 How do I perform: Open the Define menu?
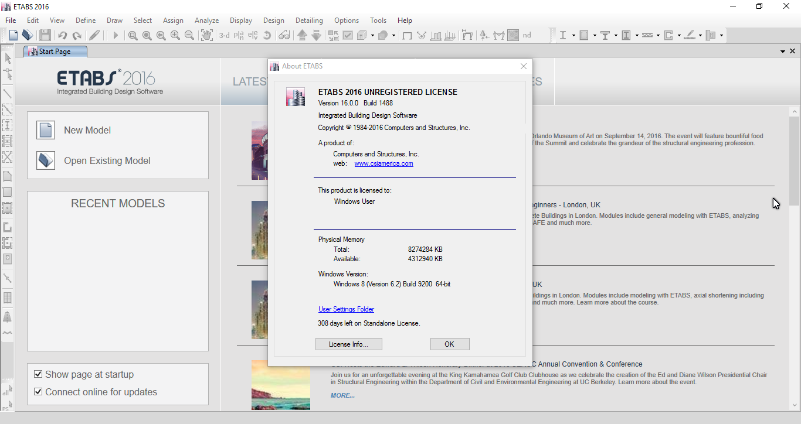click(86, 20)
